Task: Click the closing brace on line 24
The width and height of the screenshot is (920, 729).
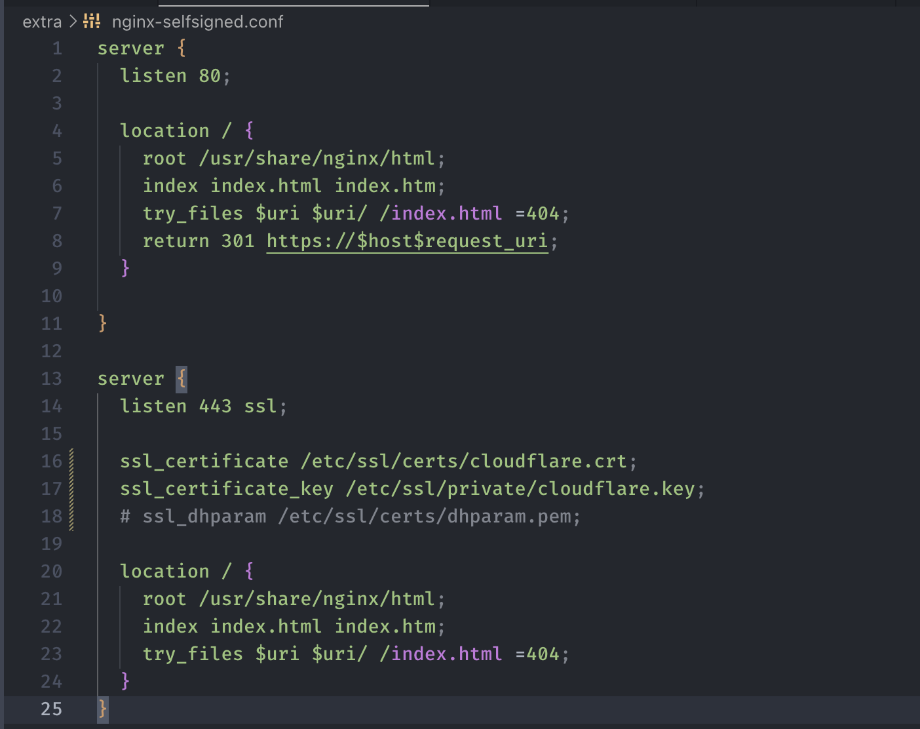Action: pyautogui.click(x=125, y=682)
